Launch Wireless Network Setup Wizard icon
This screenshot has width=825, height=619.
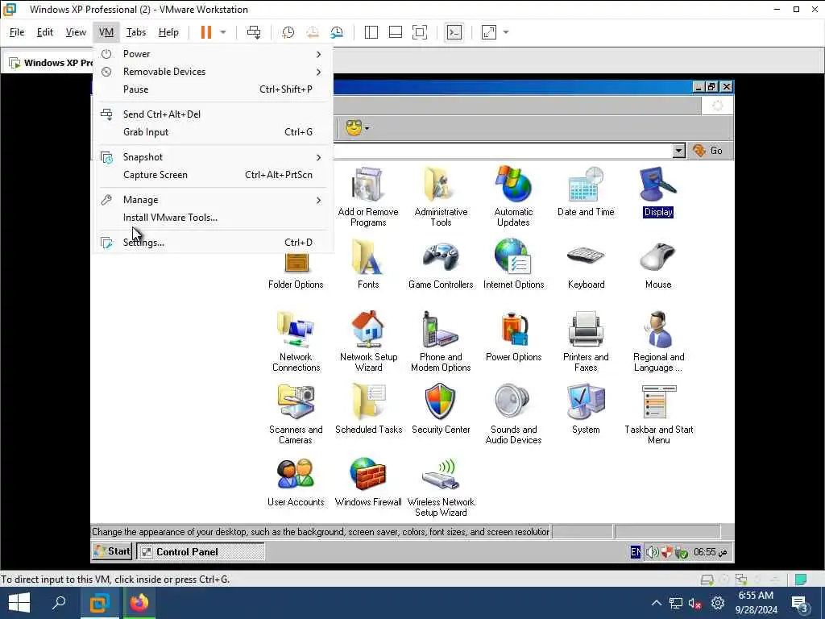pos(441,487)
